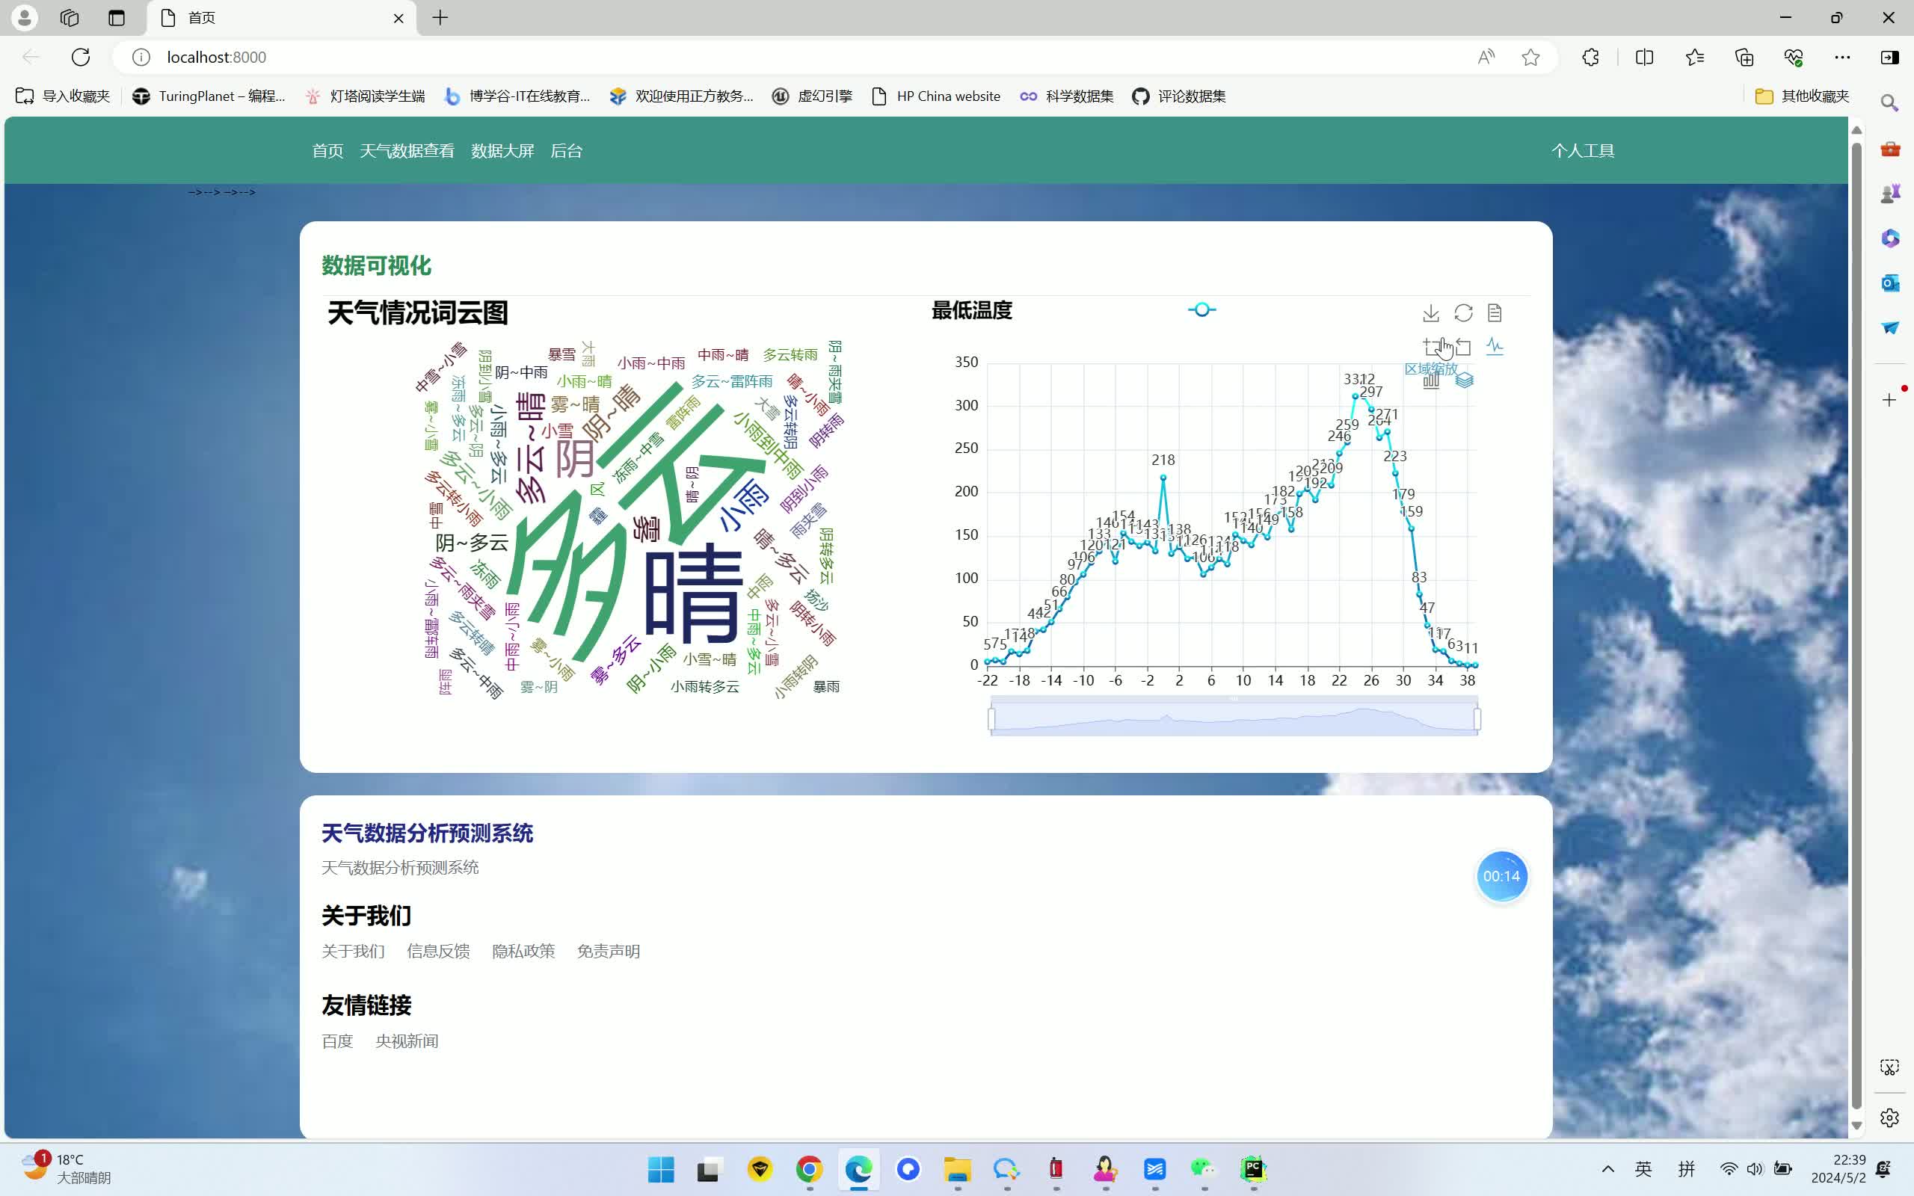Click the 关于我们 footer link
Screen dimensions: 1914x1196
click(x=353, y=951)
